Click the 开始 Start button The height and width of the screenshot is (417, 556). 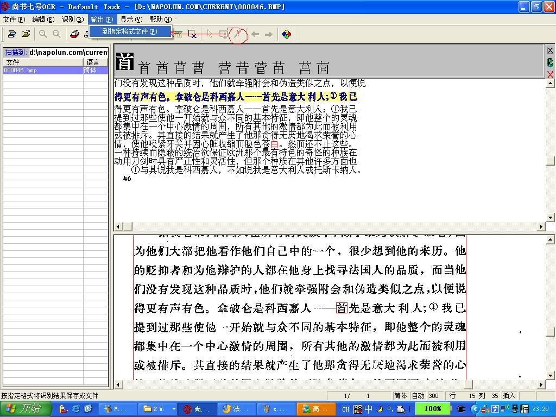[x=26, y=409]
